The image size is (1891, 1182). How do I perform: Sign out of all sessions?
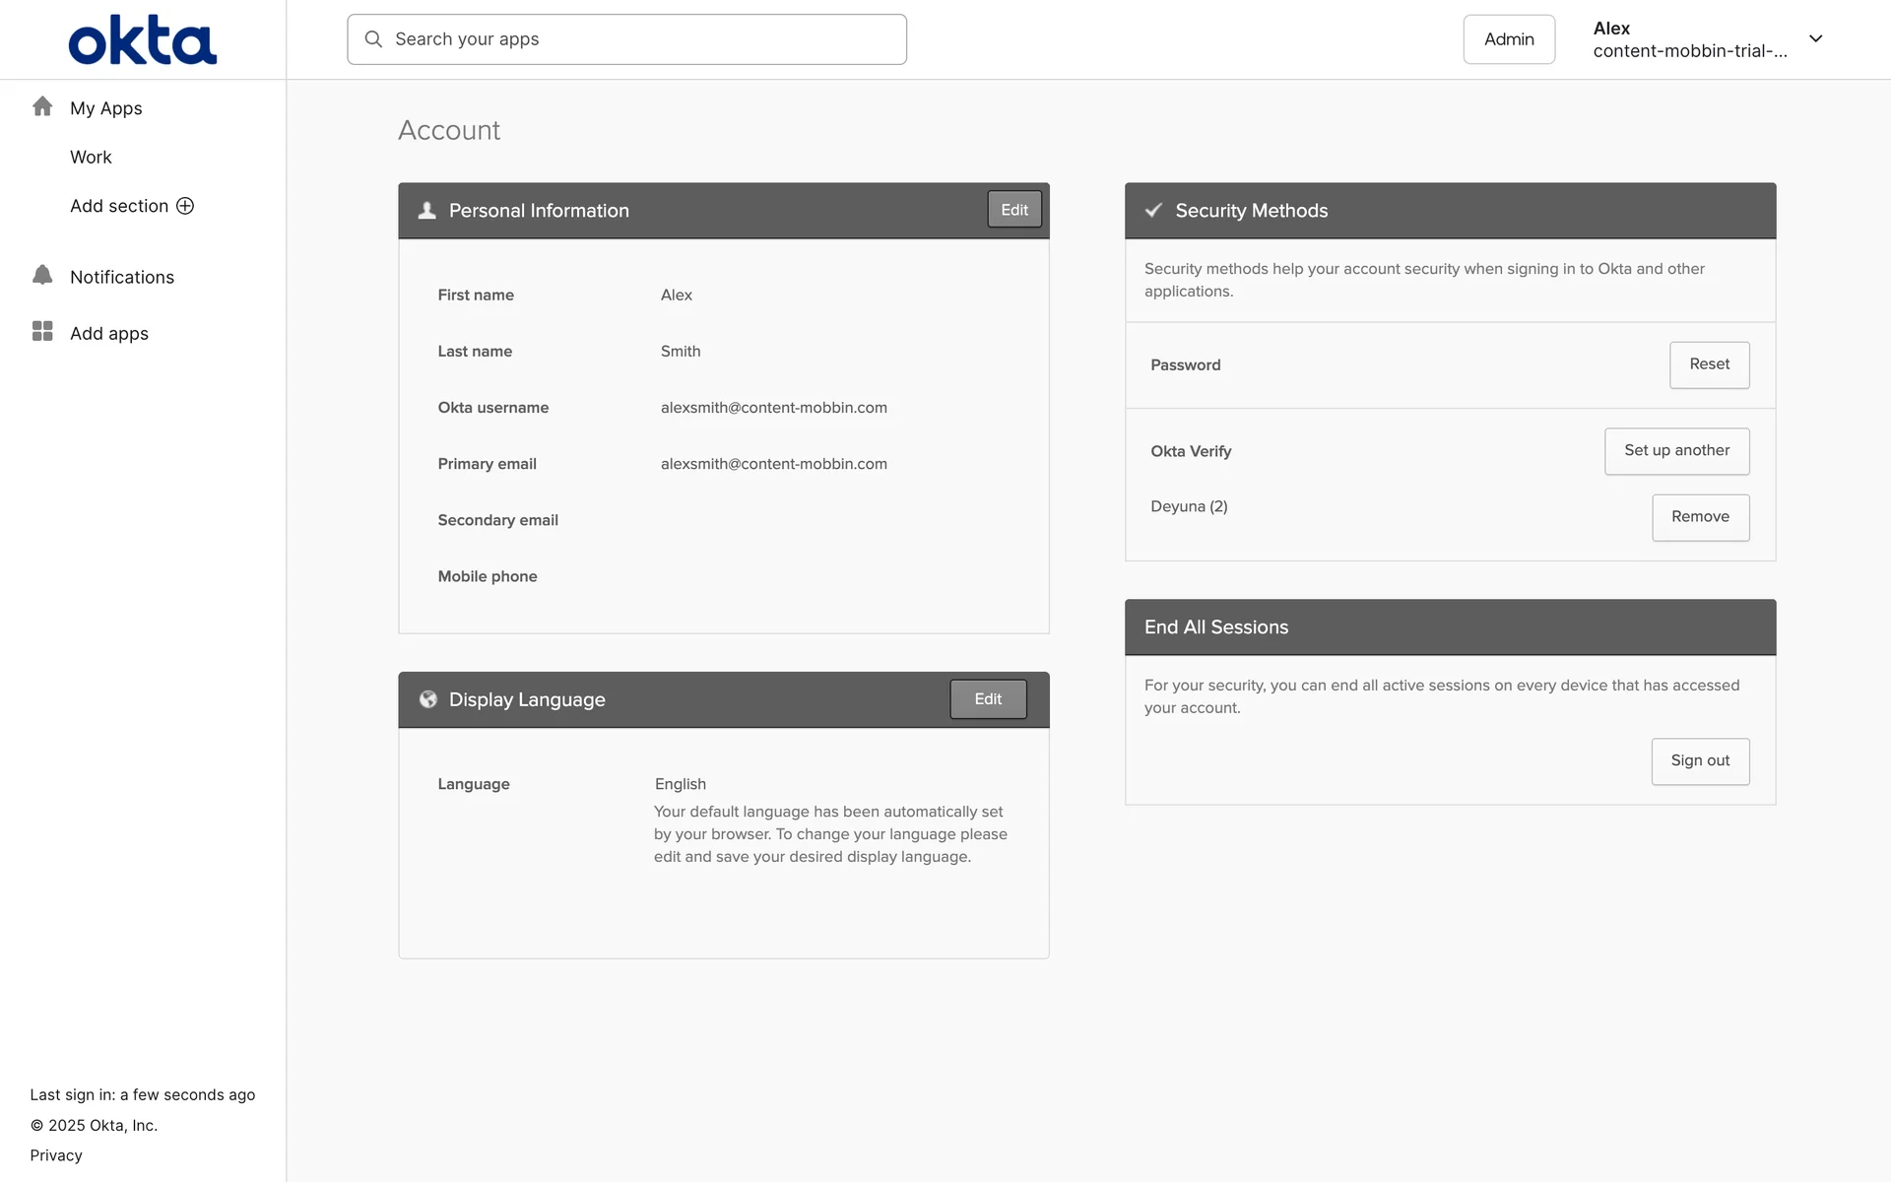tap(1700, 761)
